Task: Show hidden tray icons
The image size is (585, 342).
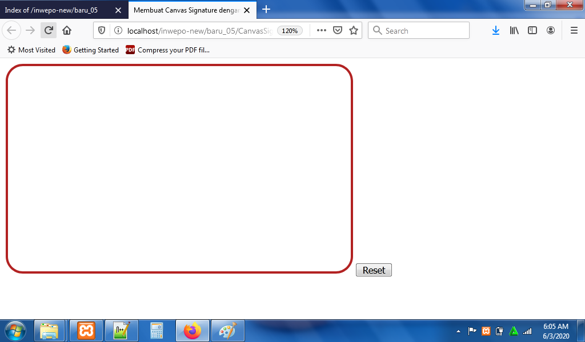Action: click(x=459, y=331)
